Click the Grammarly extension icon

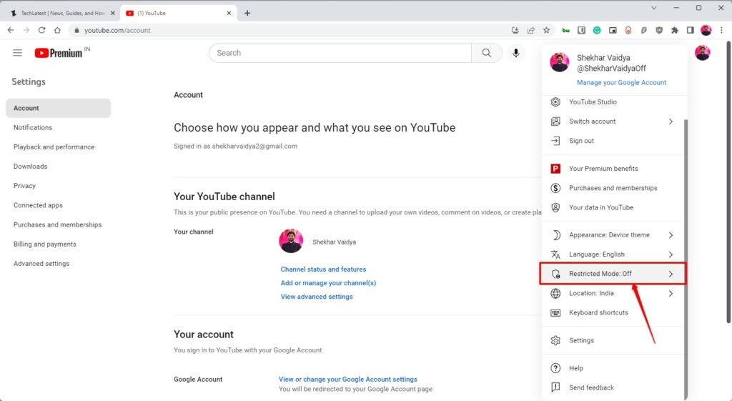(x=597, y=30)
